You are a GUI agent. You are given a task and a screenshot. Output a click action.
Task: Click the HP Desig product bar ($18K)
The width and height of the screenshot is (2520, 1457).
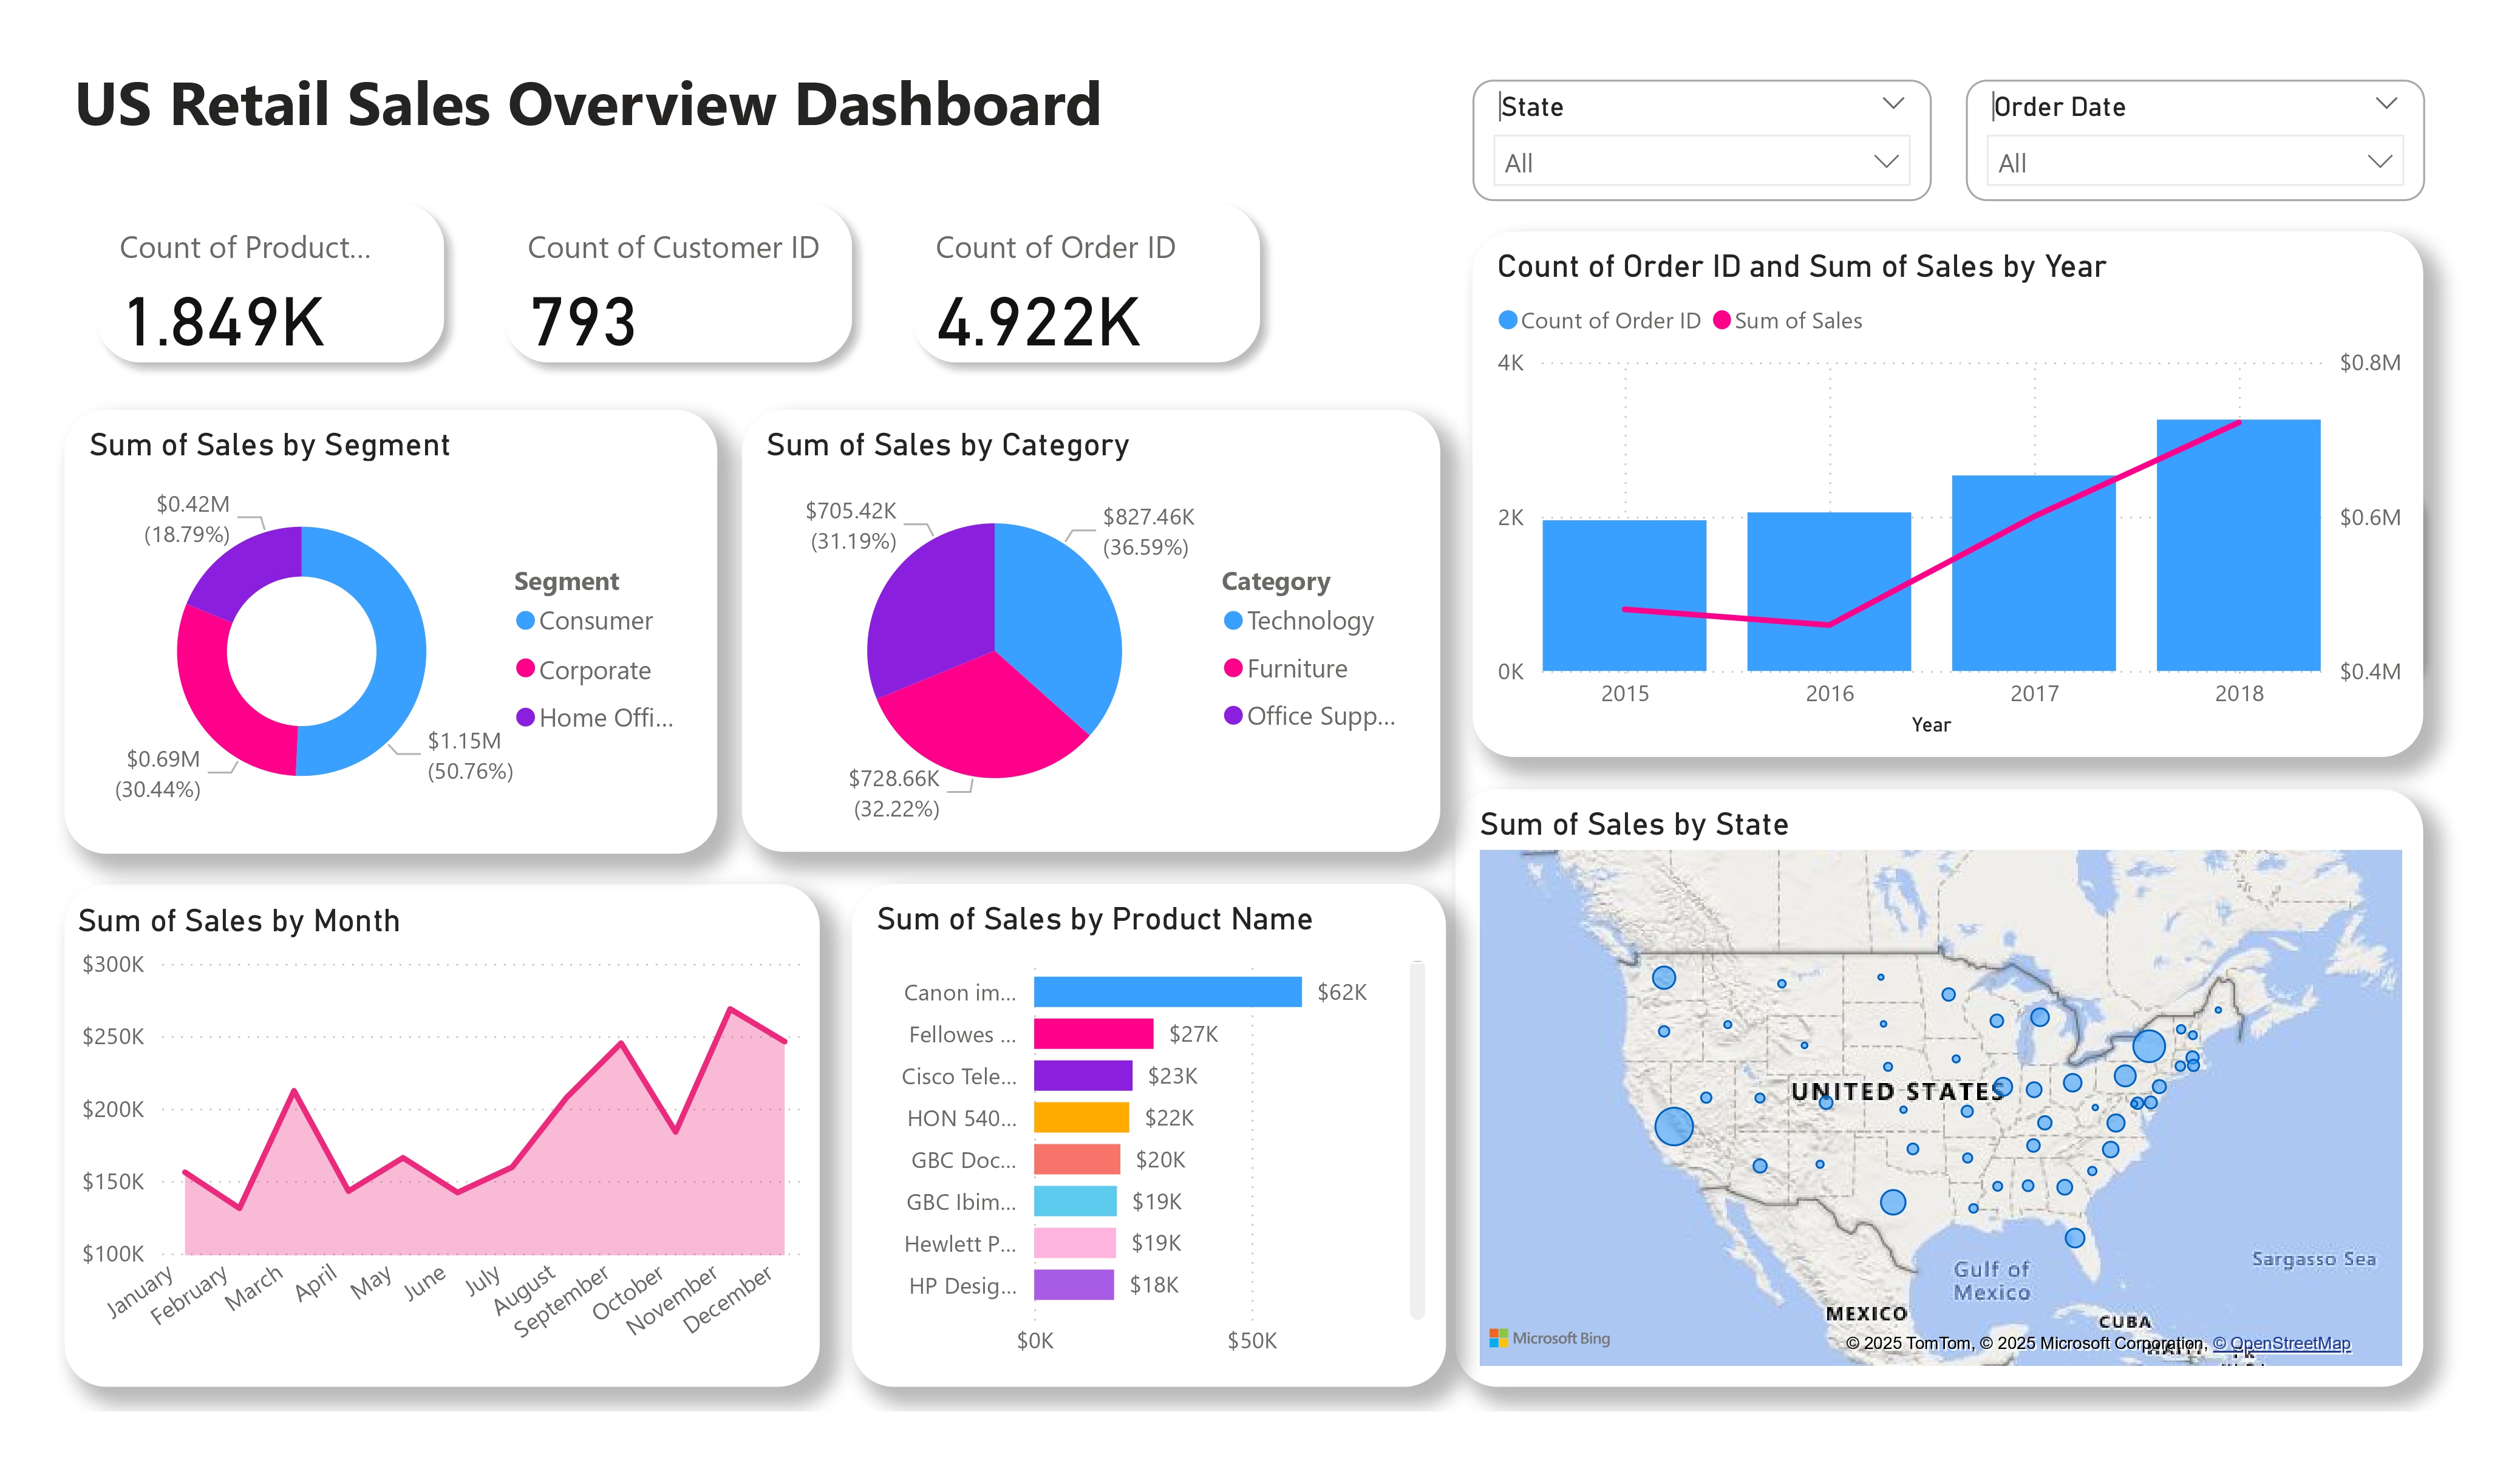[1074, 1285]
